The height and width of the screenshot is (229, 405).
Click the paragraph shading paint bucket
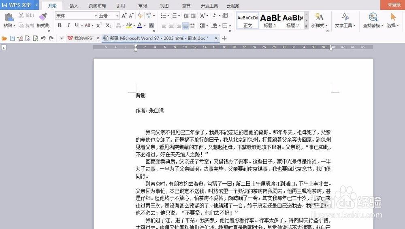click(x=214, y=25)
